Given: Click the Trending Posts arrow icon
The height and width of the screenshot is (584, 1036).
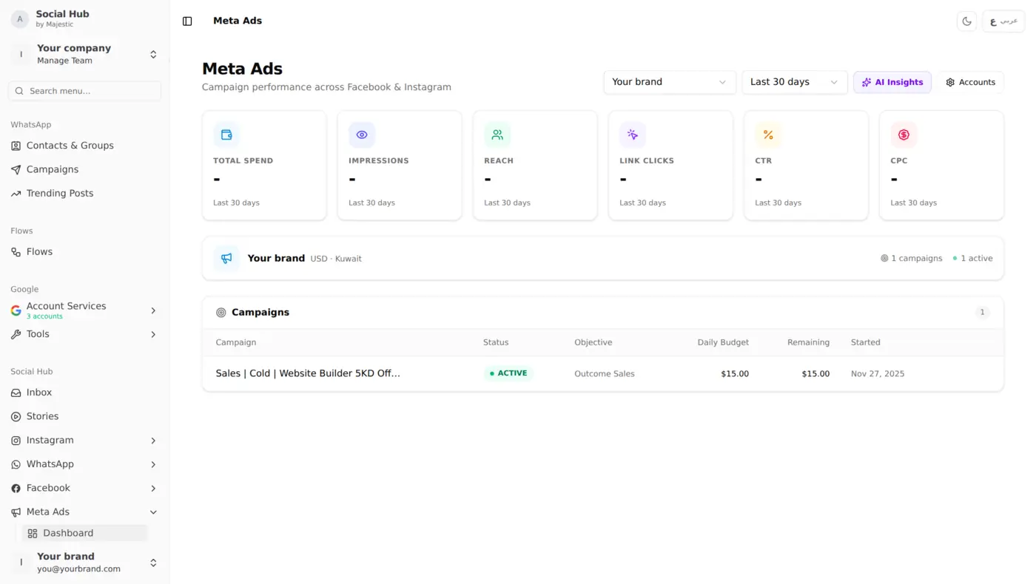Looking at the screenshot, I should [x=16, y=194].
